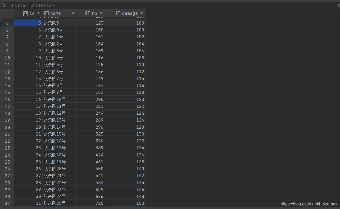The height and width of the screenshot is (209, 340).
Task: Select the name column header label
Action: 55,13
